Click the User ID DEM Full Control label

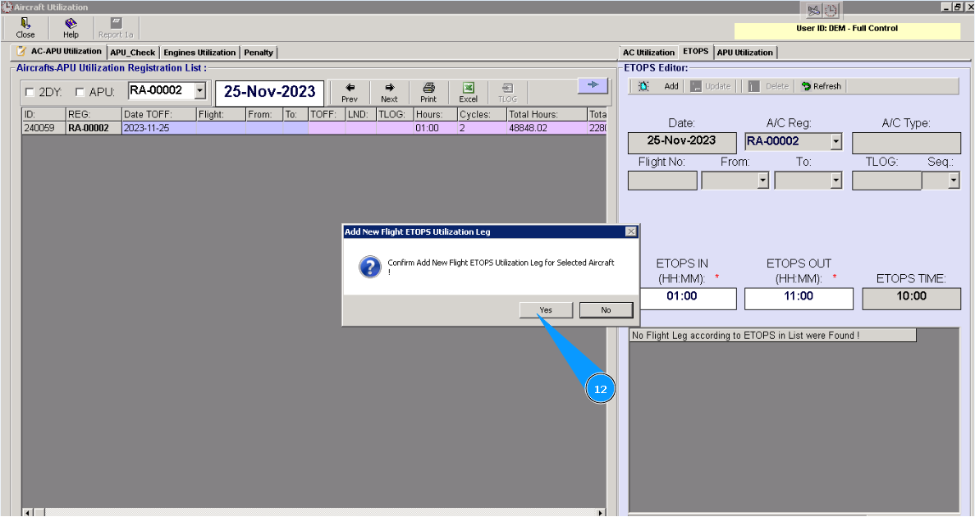tap(847, 29)
